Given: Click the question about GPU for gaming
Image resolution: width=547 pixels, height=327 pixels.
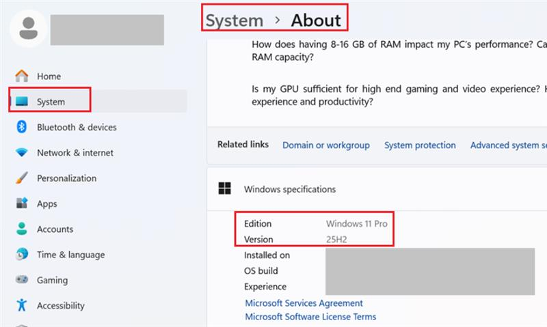Looking at the screenshot, I should pyautogui.click(x=399, y=95).
